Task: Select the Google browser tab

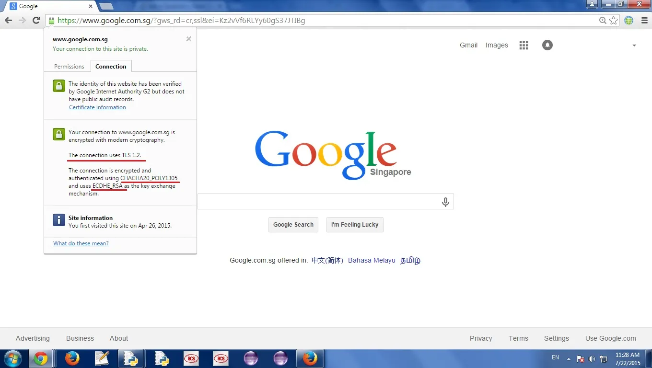Action: (x=50, y=6)
